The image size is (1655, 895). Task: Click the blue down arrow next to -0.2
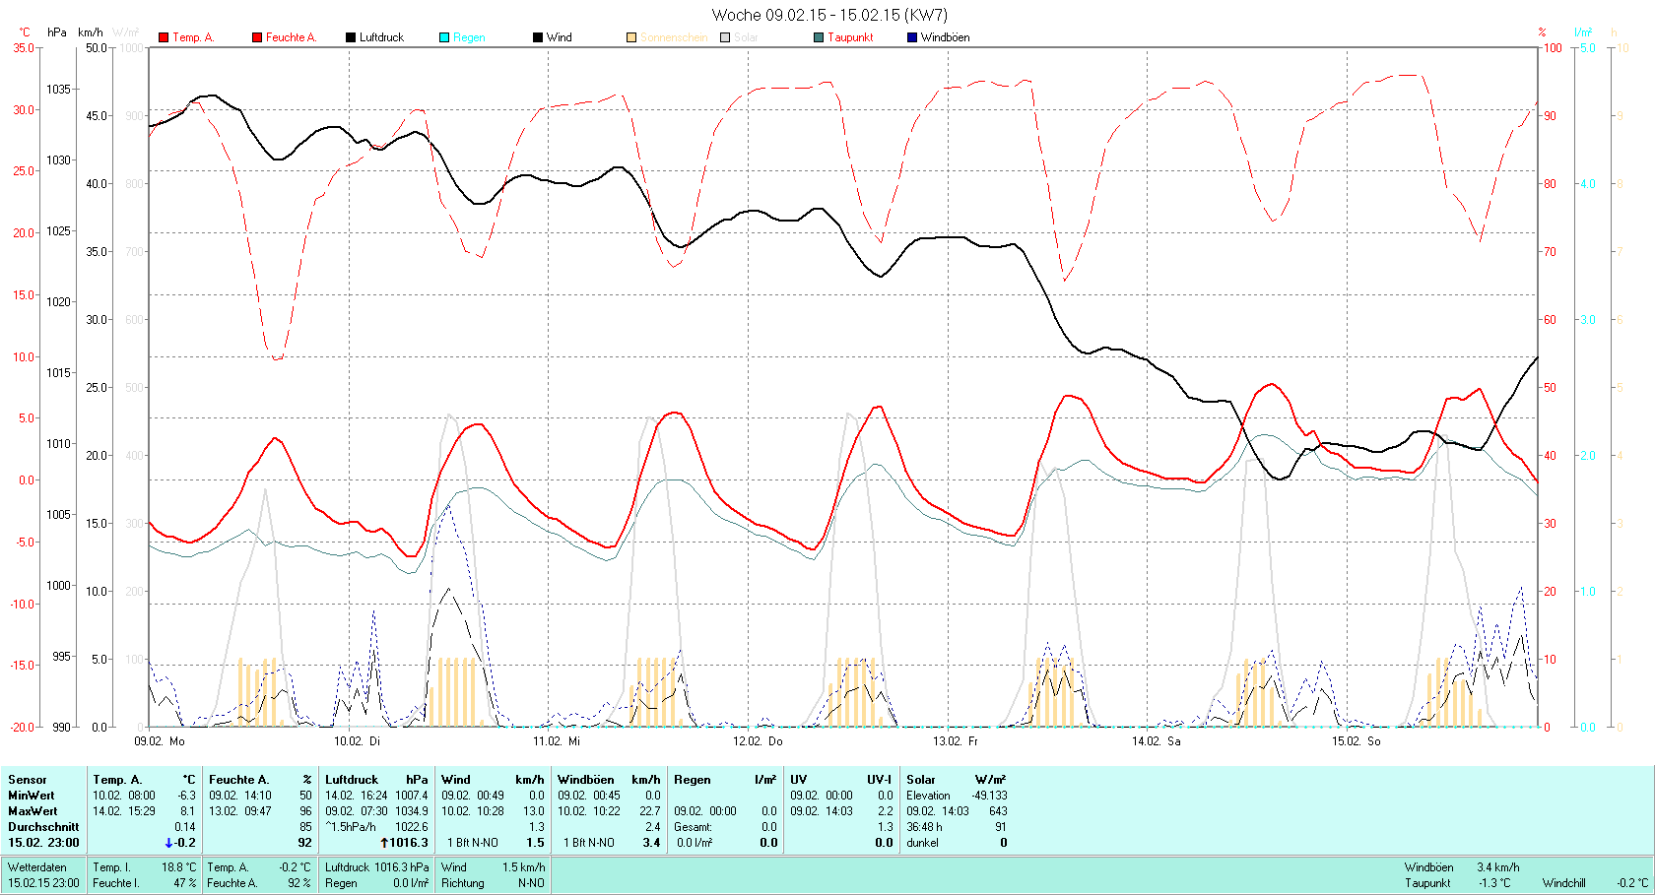(x=168, y=843)
